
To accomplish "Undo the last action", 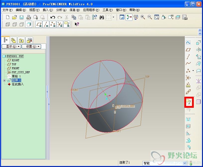I will click(x=53, y=17).
